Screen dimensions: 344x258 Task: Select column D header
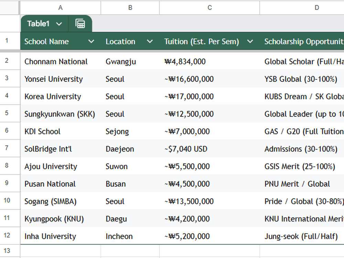pyautogui.click(x=302, y=8)
